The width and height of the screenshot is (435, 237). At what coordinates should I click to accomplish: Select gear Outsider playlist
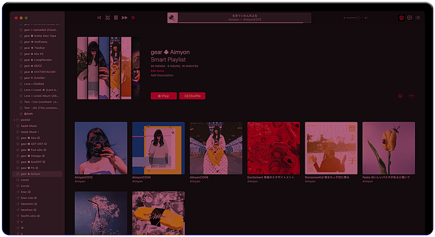click(x=37, y=78)
